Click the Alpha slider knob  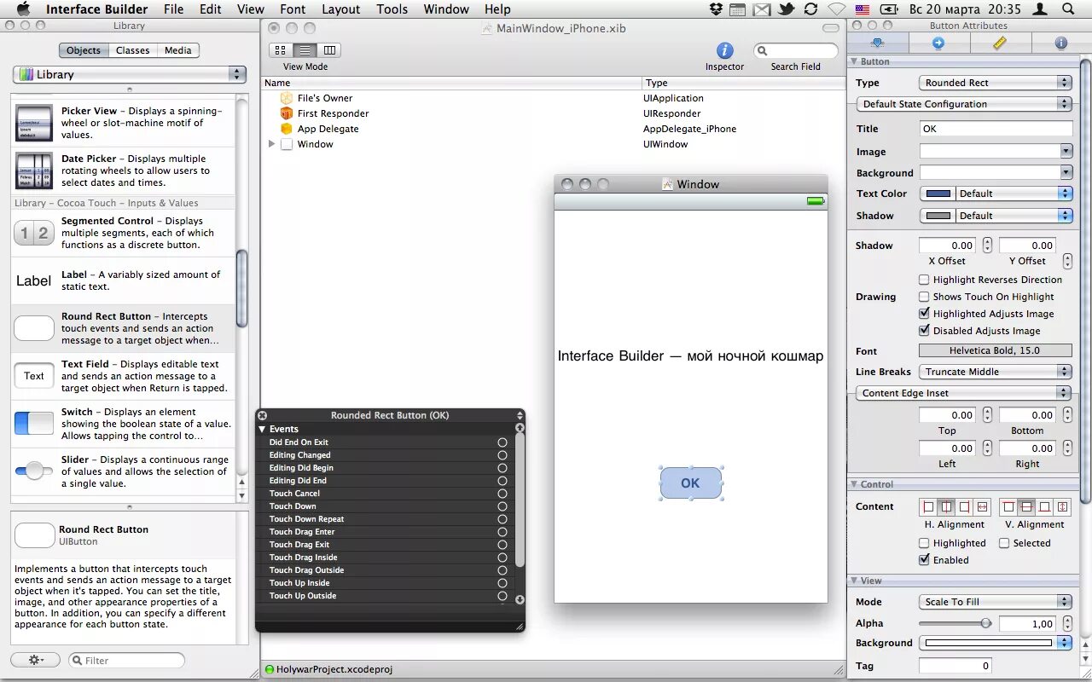pos(986,623)
